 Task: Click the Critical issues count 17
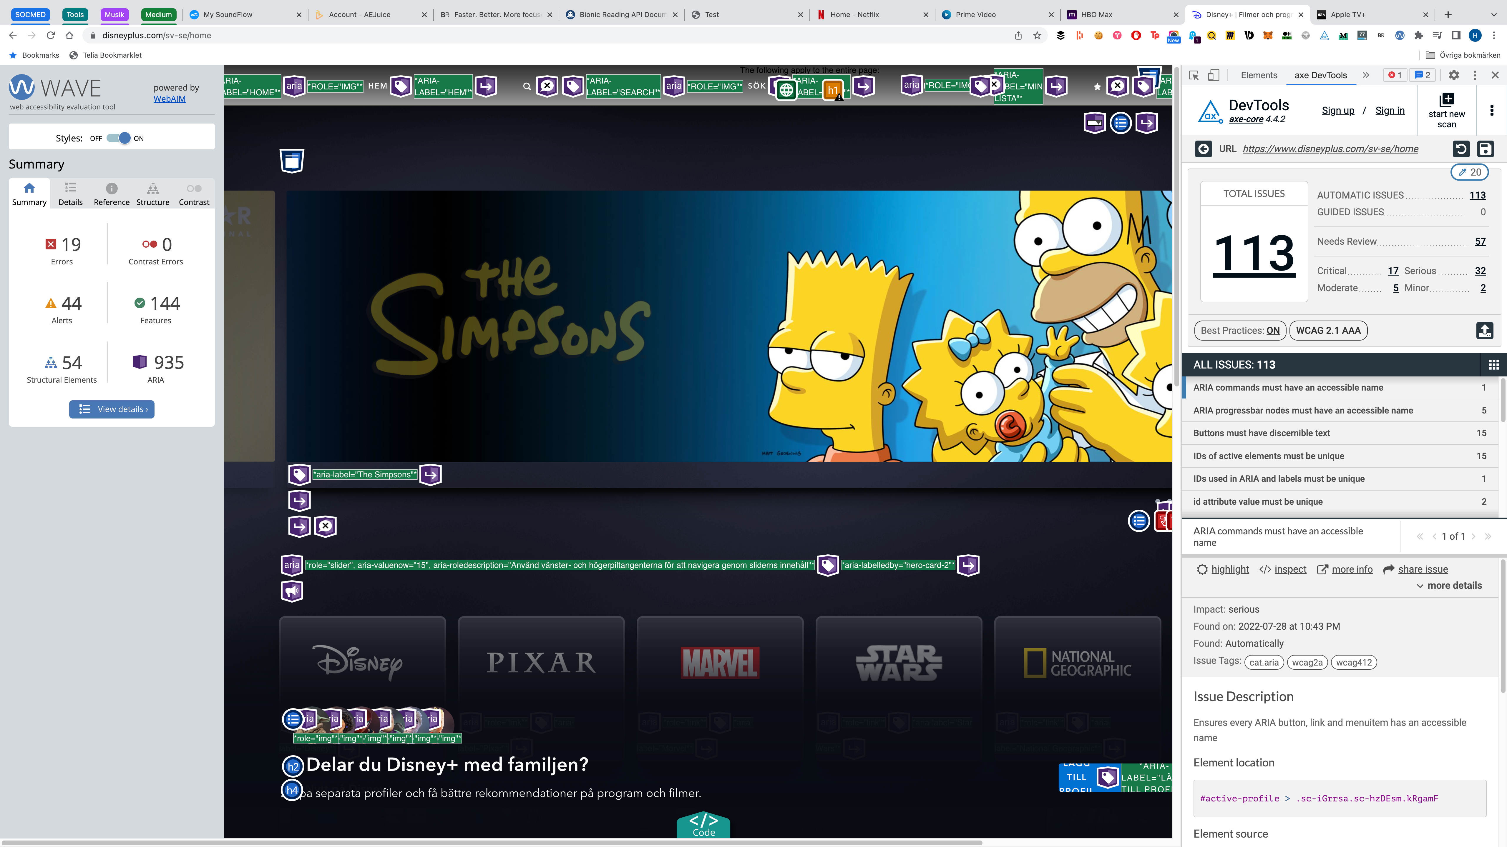click(x=1393, y=271)
